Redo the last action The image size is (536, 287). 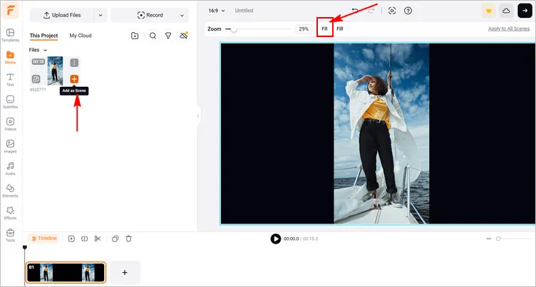371,11
